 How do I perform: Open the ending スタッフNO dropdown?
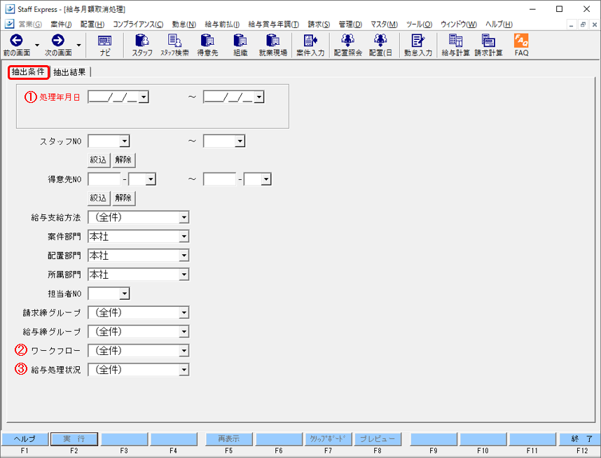240,141
